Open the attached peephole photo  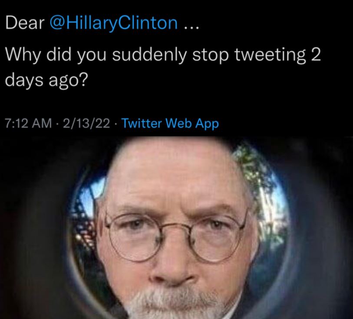[x=176, y=228]
